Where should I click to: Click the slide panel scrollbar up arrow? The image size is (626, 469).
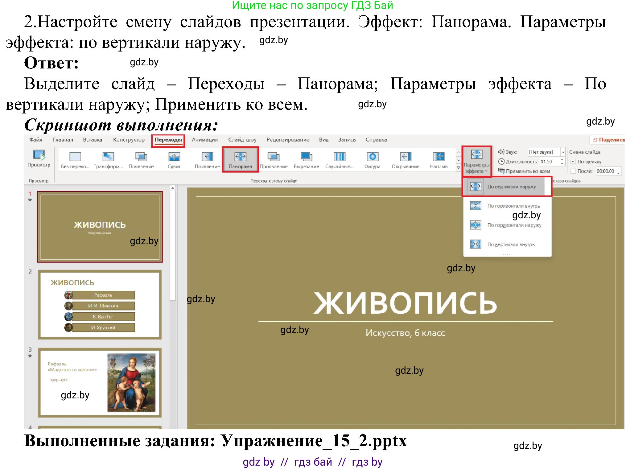173,188
